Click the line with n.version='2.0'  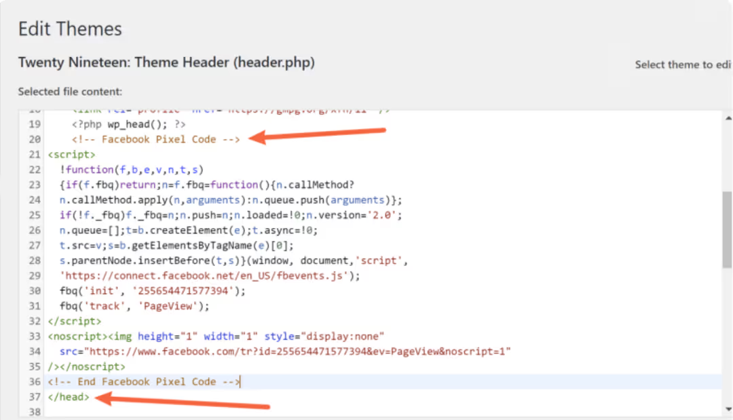[x=231, y=215]
